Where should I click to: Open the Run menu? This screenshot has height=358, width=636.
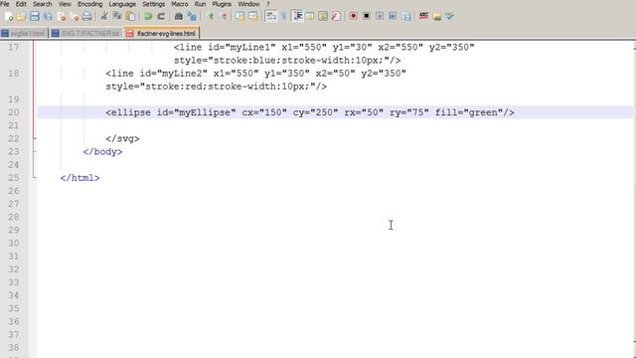pos(200,4)
